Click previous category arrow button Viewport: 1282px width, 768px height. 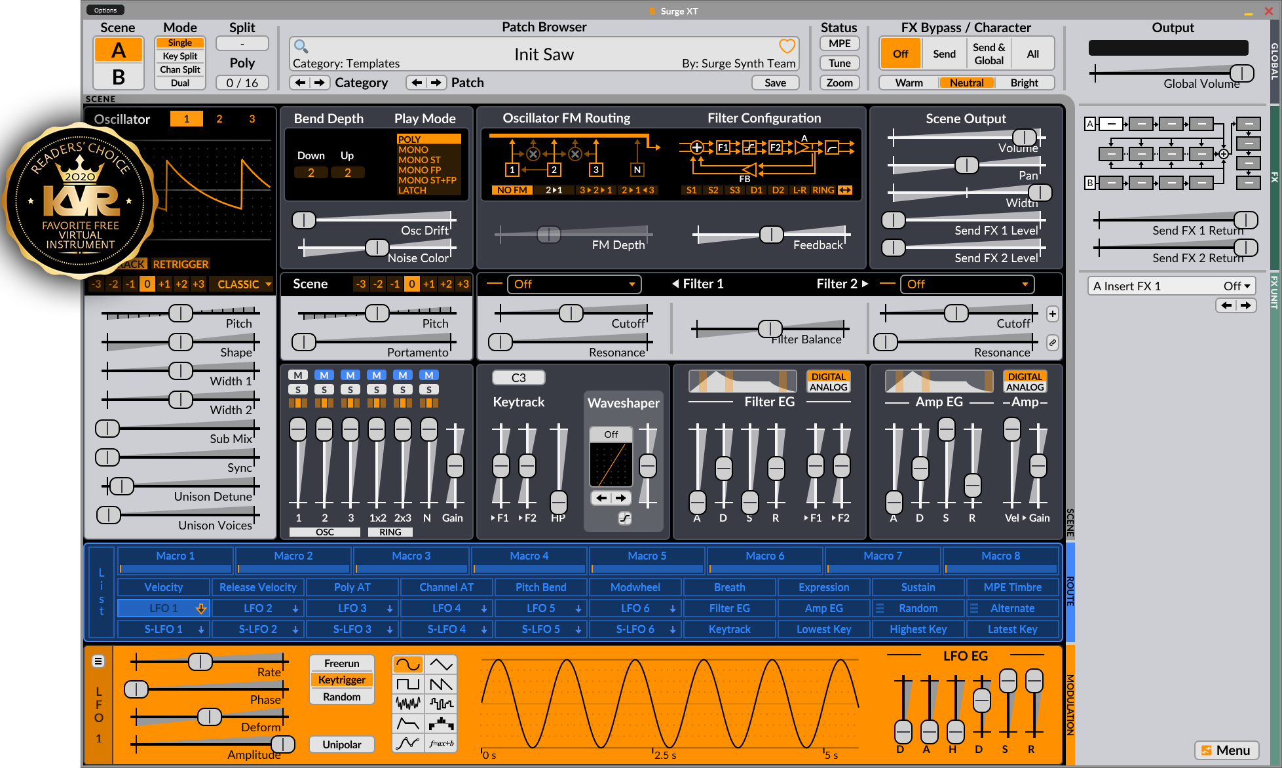pos(300,83)
